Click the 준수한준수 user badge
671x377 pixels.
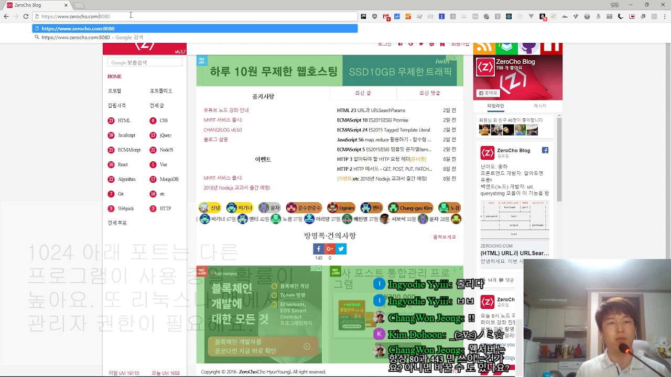coord(304,208)
